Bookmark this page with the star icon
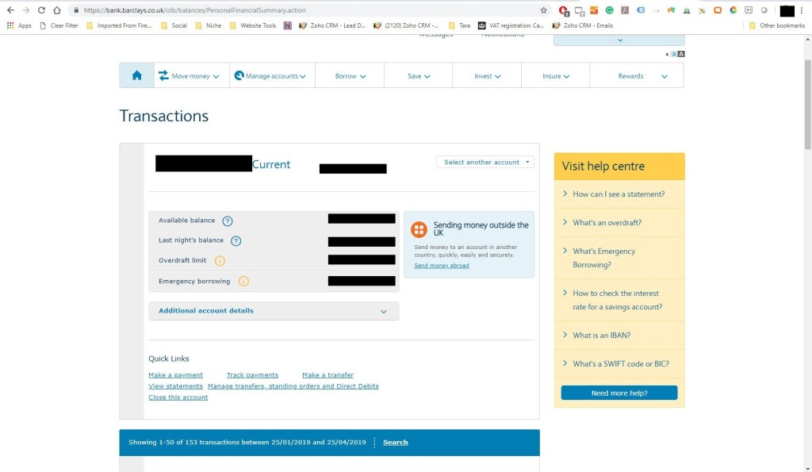 pyautogui.click(x=543, y=10)
